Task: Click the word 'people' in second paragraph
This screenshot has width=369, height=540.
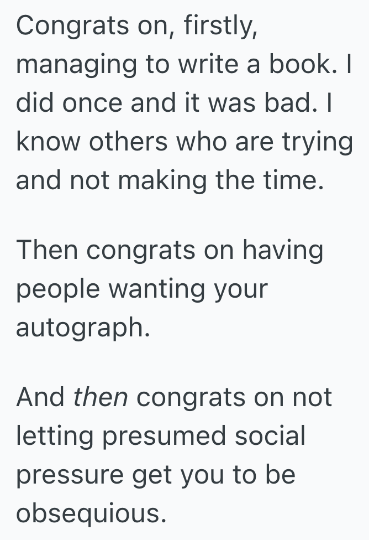Action: (57, 290)
